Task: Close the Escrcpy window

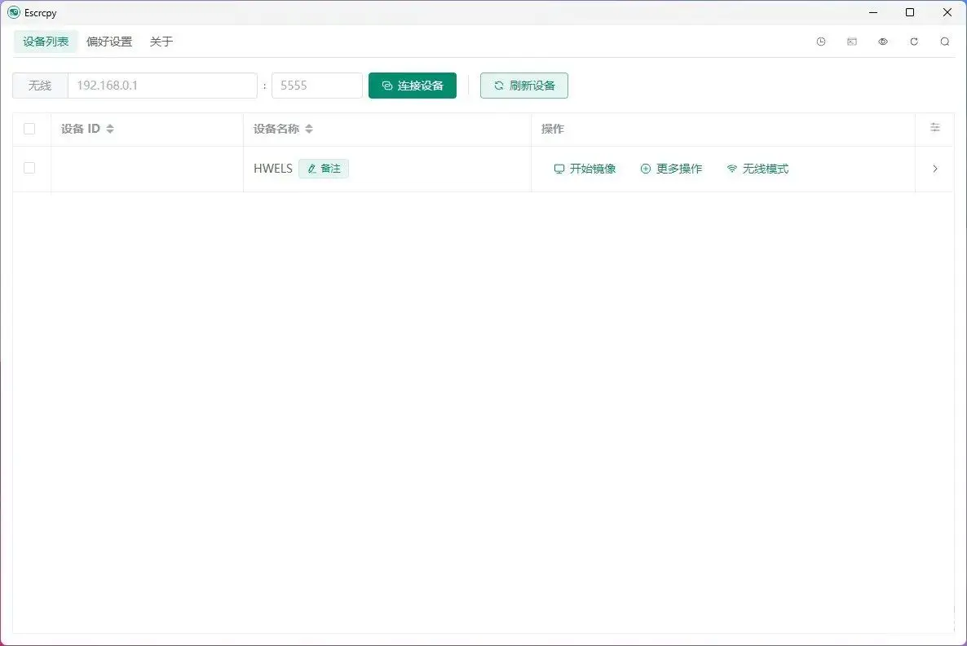Action: point(947,12)
